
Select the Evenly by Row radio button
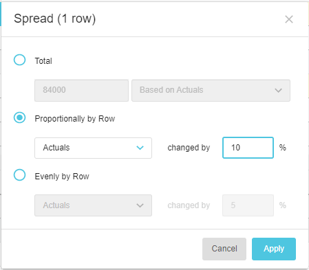coord(19,175)
